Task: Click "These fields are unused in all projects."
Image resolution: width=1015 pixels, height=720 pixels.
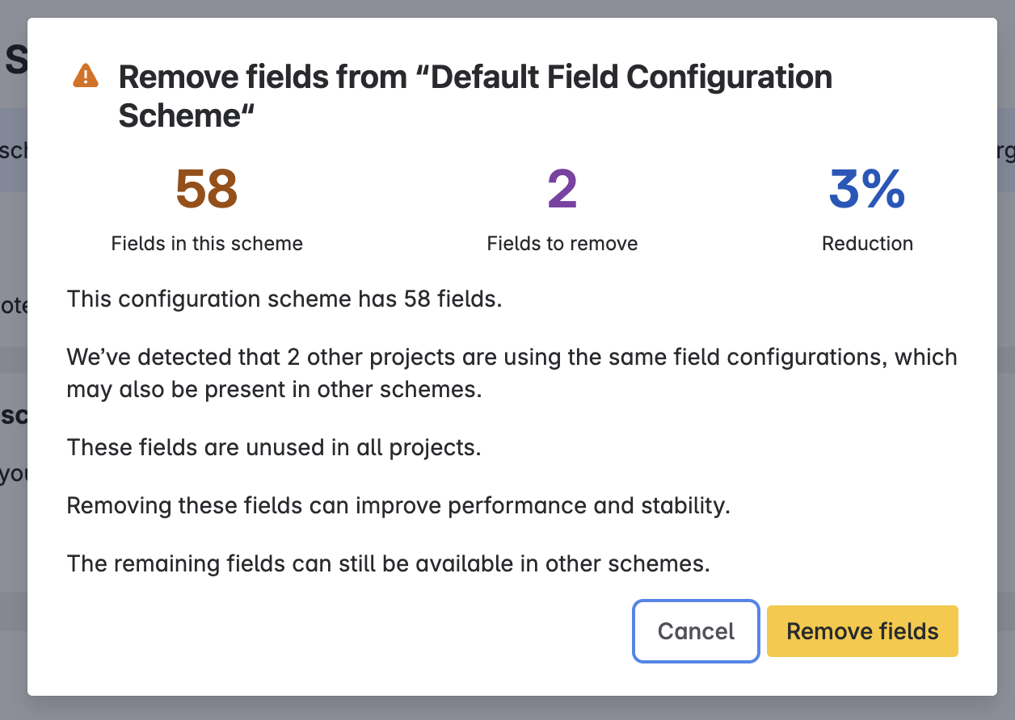Action: coord(274,447)
